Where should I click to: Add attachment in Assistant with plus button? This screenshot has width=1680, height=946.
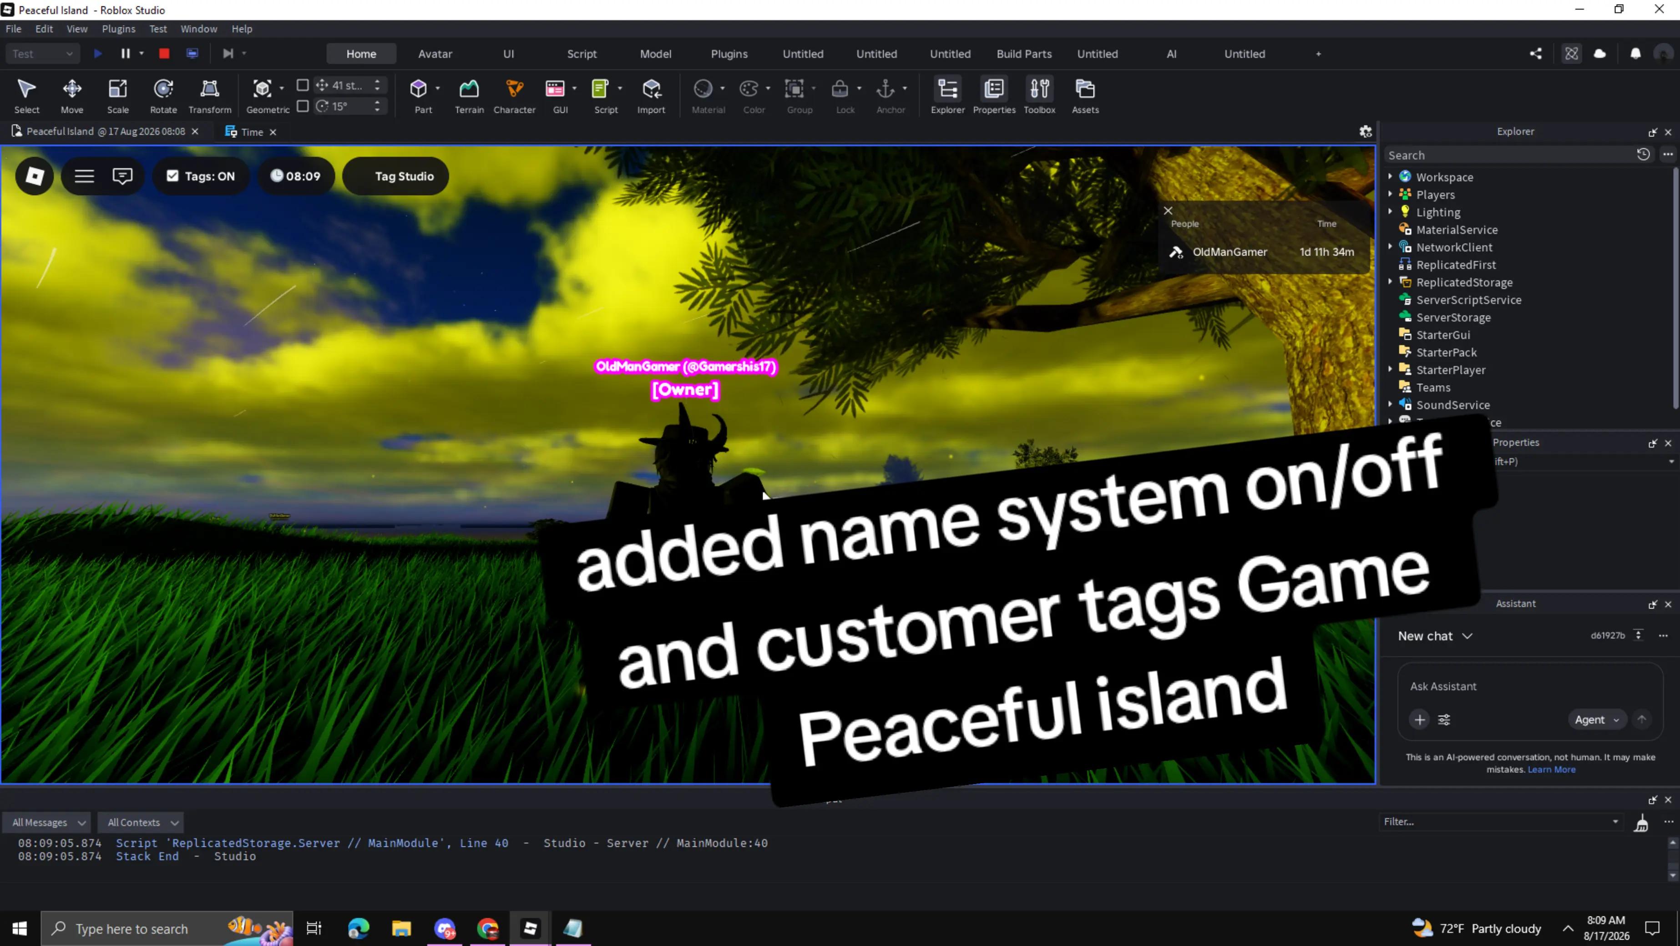pyautogui.click(x=1419, y=720)
